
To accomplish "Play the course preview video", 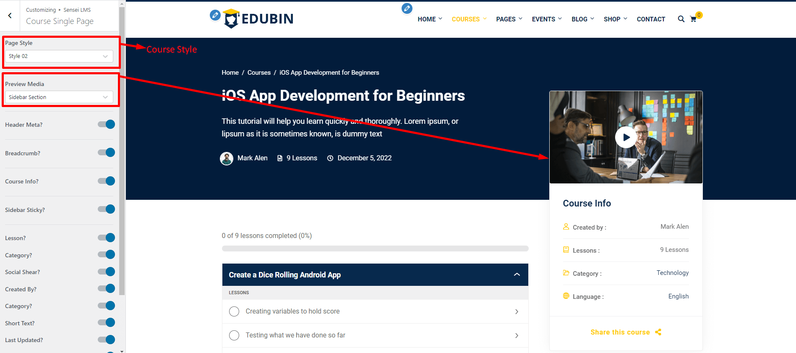I will coord(626,137).
